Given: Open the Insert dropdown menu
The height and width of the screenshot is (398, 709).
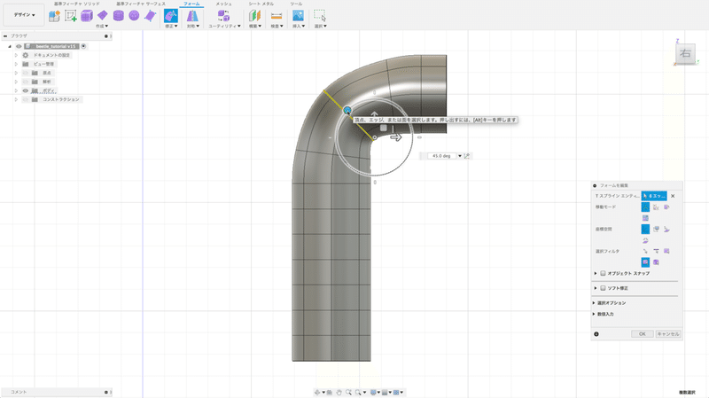Looking at the screenshot, I should [x=299, y=27].
